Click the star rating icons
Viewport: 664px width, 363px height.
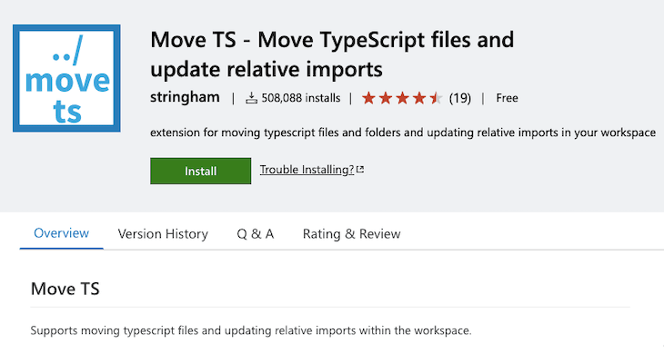[402, 98]
